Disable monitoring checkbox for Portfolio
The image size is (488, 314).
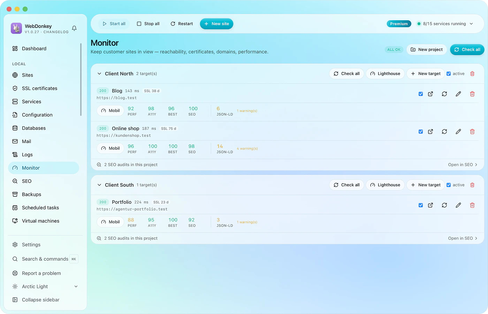(x=421, y=205)
